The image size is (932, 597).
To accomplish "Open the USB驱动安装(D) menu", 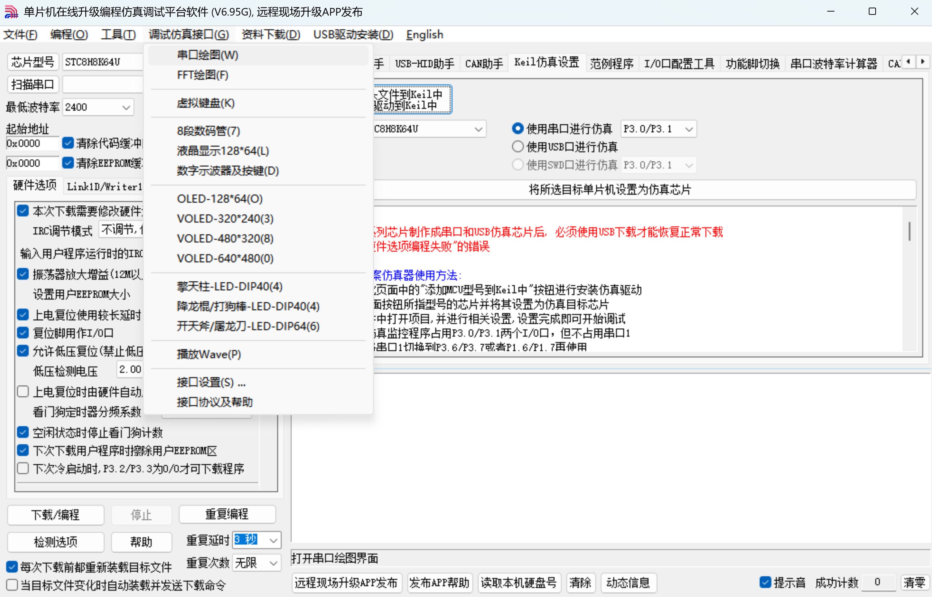I will 353,34.
